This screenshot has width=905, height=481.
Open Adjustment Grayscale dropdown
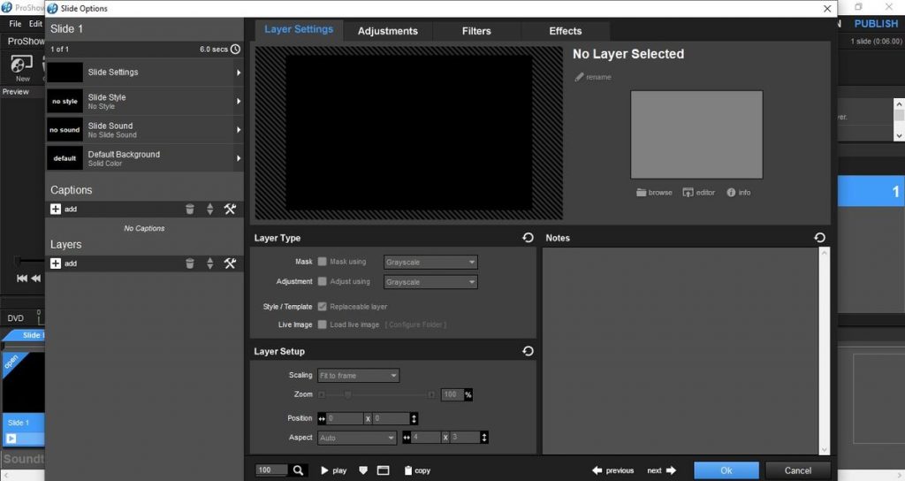[430, 282]
